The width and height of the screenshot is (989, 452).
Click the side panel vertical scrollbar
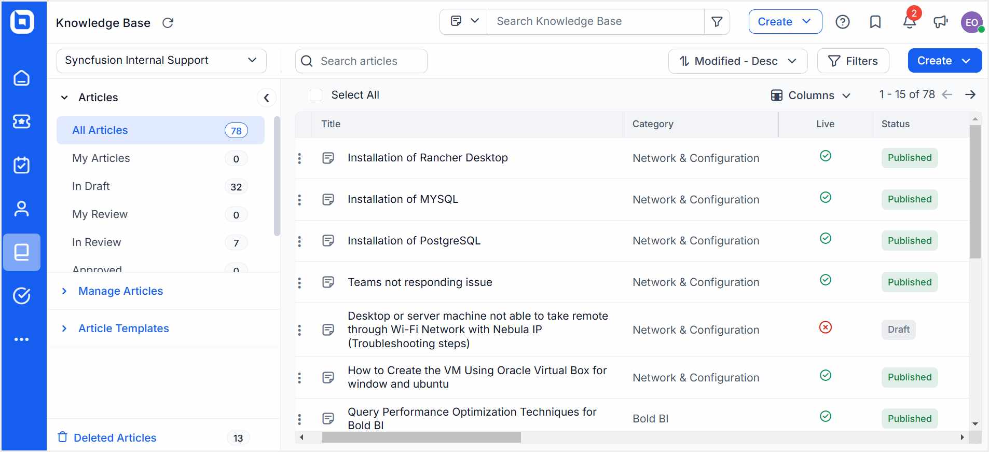(277, 176)
